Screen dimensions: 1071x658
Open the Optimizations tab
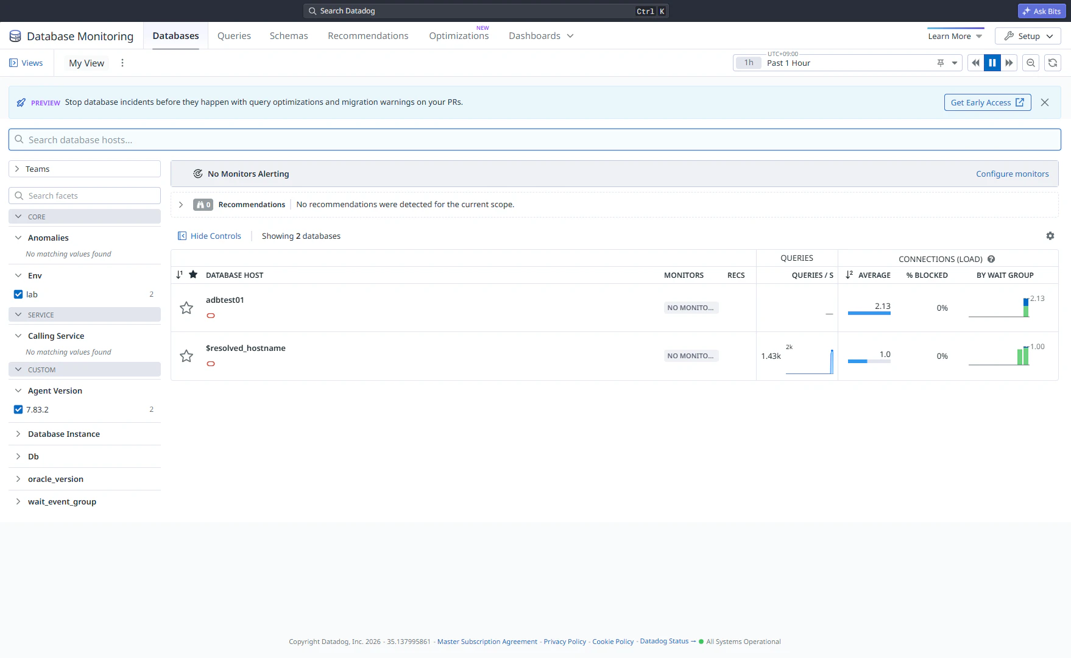pos(459,36)
